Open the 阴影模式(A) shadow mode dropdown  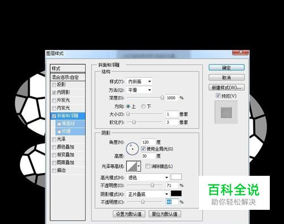[148, 194]
